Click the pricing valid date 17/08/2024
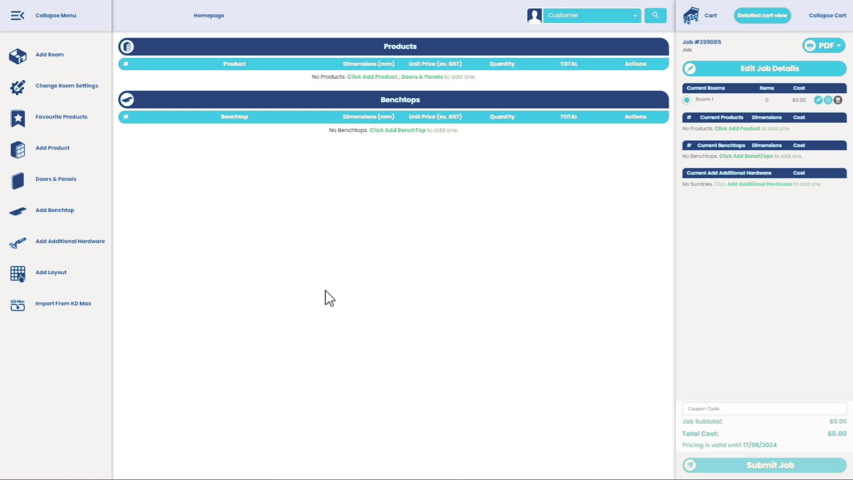The height and width of the screenshot is (480, 853). (760, 445)
